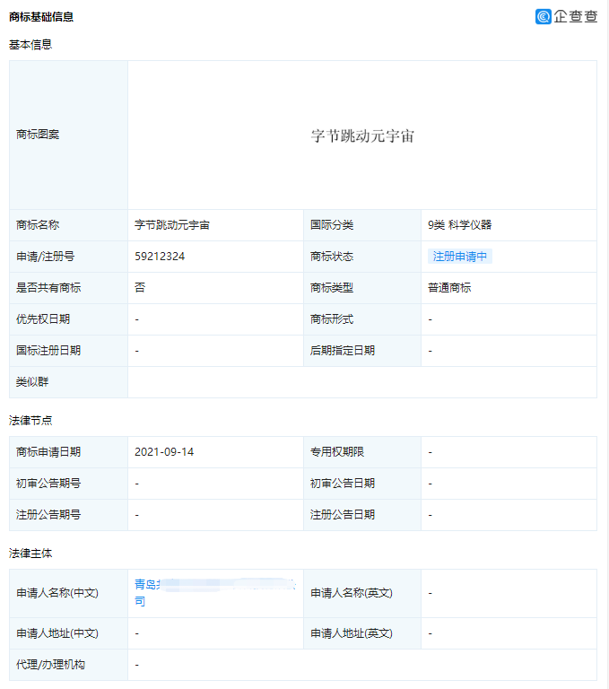Click the 初审公告期号 label cell

tap(68, 484)
